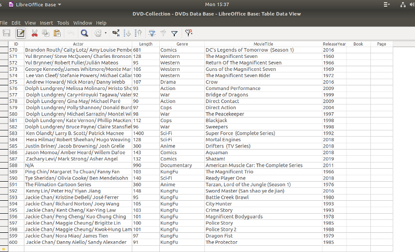Click the Book column header
This screenshot has height=252, width=415.
tap(358, 44)
